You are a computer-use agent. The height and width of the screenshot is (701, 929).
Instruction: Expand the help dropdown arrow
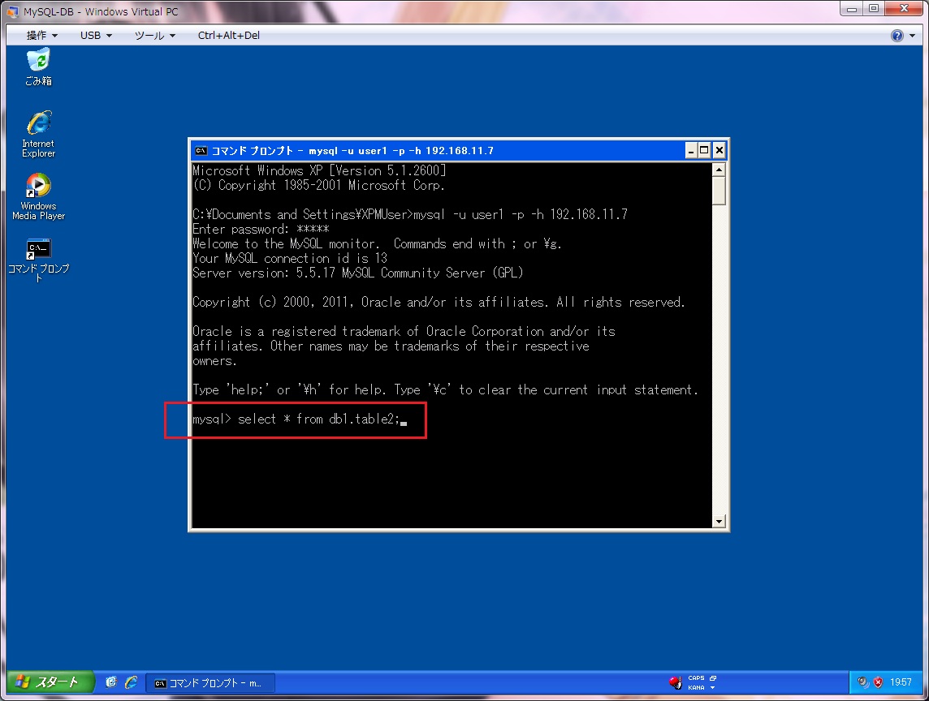pyautogui.click(x=913, y=36)
